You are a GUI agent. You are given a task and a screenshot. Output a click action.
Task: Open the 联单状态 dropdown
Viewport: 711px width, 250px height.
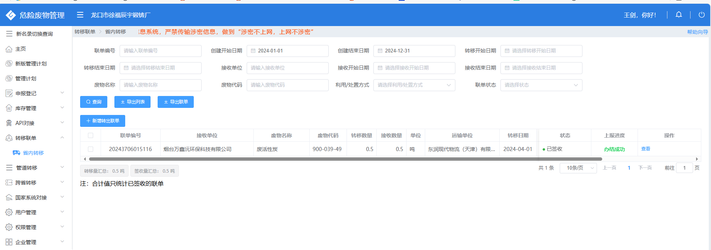pyautogui.click(x=541, y=85)
